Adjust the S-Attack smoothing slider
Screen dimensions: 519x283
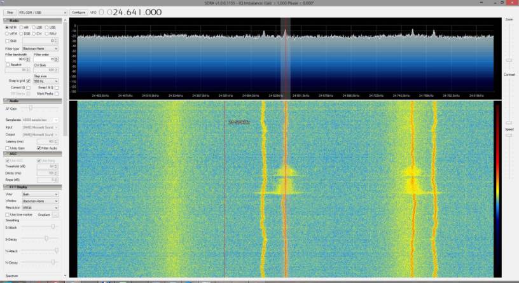point(53,227)
